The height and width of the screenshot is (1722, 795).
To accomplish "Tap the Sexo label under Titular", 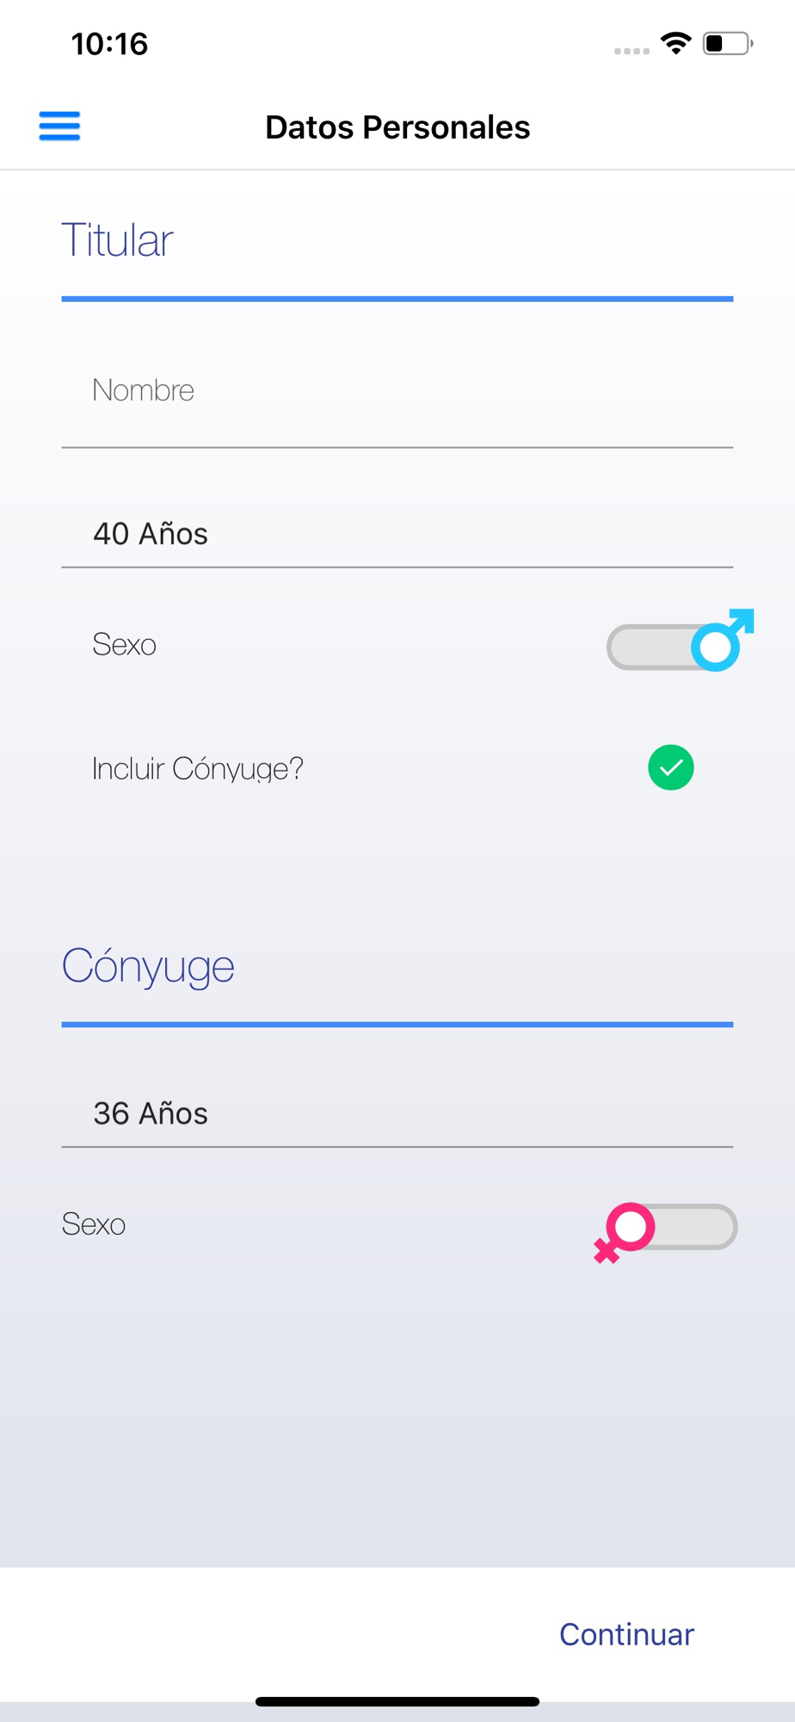I will pos(125,645).
